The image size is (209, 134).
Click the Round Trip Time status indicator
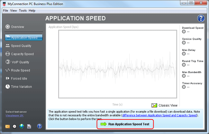pyautogui.click(x=184, y=65)
